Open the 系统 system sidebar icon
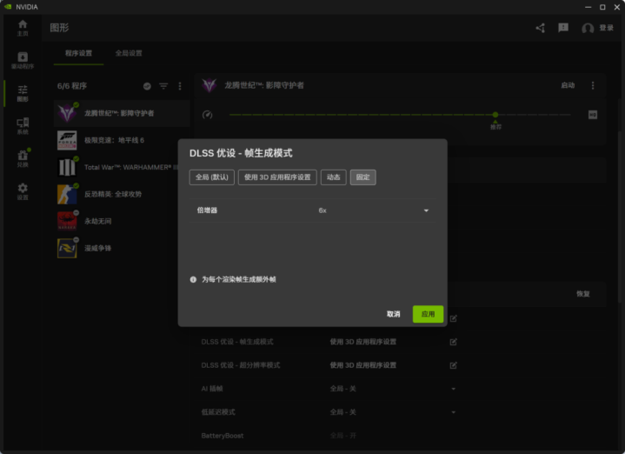This screenshot has width=625, height=454. click(23, 125)
